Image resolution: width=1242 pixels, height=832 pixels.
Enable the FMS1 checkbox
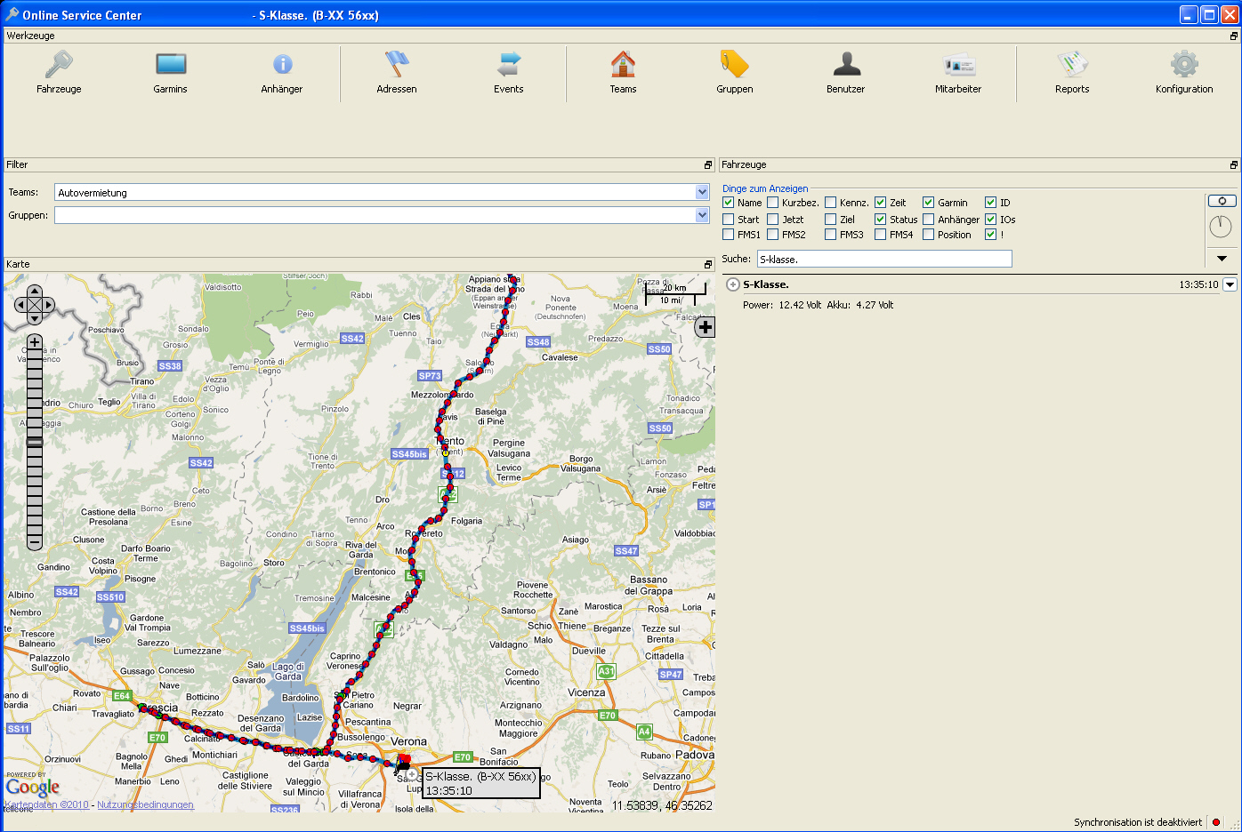coord(729,235)
